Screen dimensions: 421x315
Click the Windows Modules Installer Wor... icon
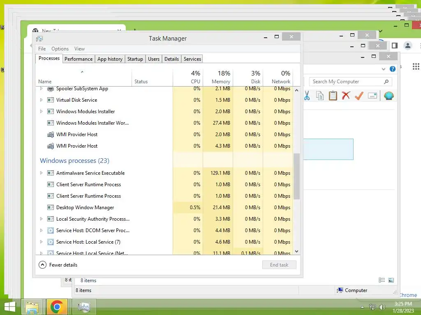51,123
